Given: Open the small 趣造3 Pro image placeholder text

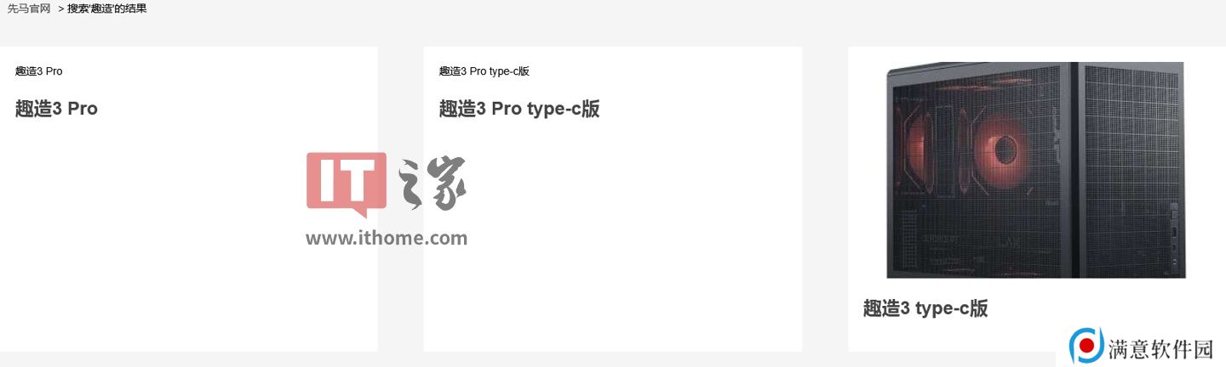Looking at the screenshot, I should (x=38, y=71).
